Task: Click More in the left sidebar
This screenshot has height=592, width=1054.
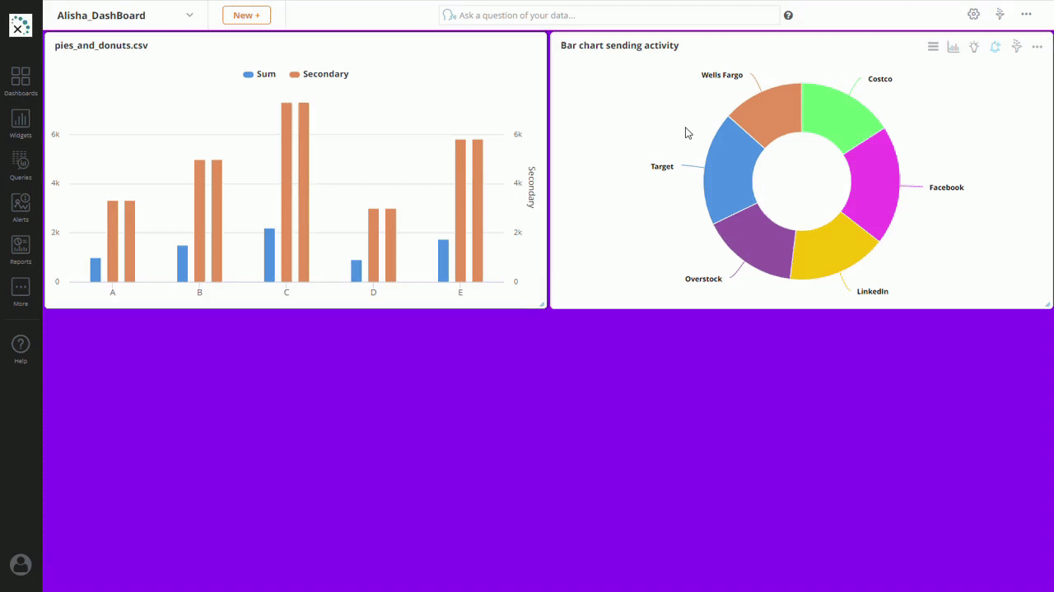Action: tap(21, 291)
